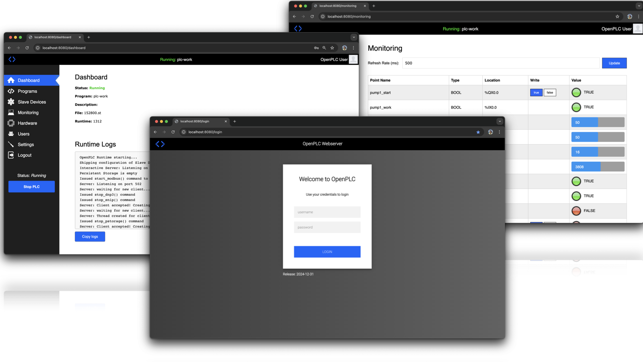Focus the password field
Viewport: 643px width, 362px height.
327,227
